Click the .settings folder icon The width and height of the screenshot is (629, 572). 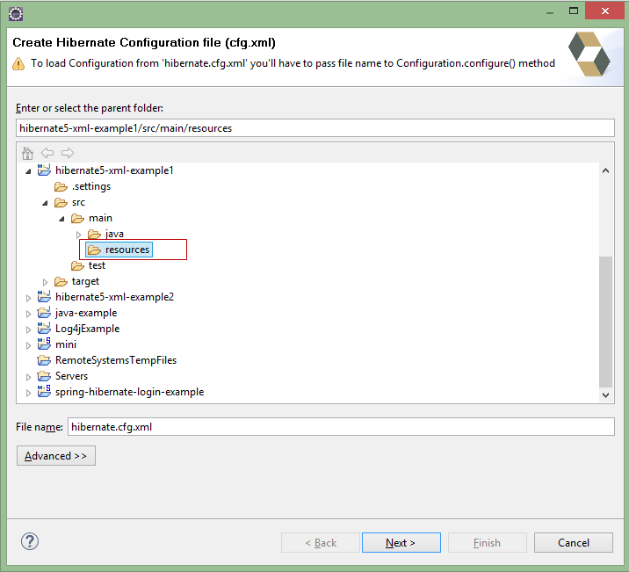[61, 186]
